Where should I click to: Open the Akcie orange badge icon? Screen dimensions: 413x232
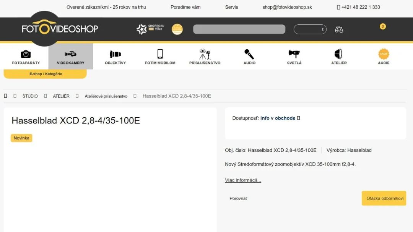click(384, 54)
